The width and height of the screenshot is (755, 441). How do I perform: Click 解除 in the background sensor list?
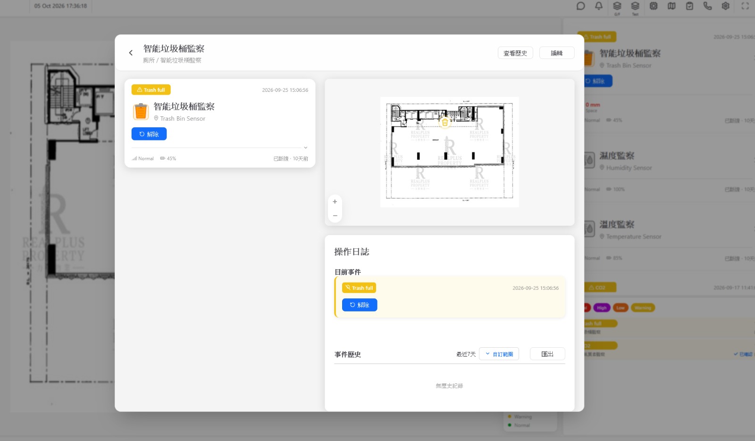click(x=598, y=81)
